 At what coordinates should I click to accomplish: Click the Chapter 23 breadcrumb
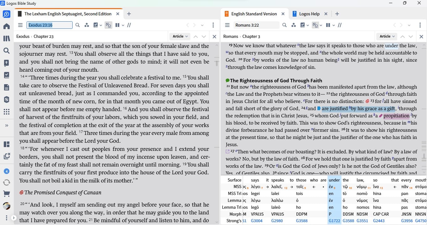pos(44,37)
